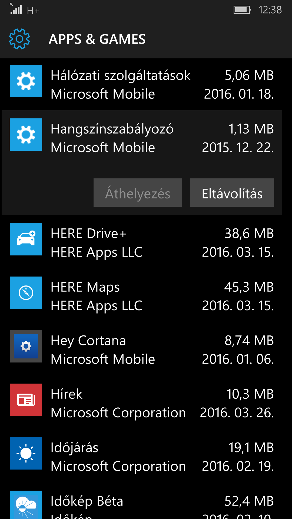Tap the Időkép Béta app name
Screen dimensions: 292x519
click(x=87, y=501)
